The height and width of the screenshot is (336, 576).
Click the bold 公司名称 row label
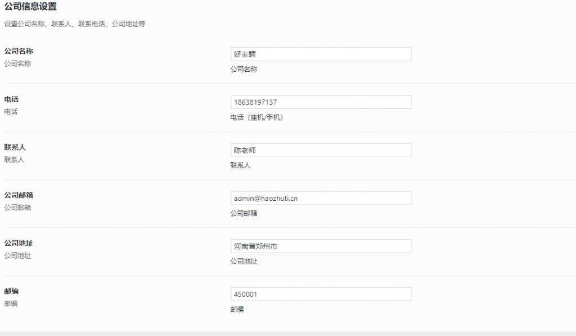tap(19, 51)
